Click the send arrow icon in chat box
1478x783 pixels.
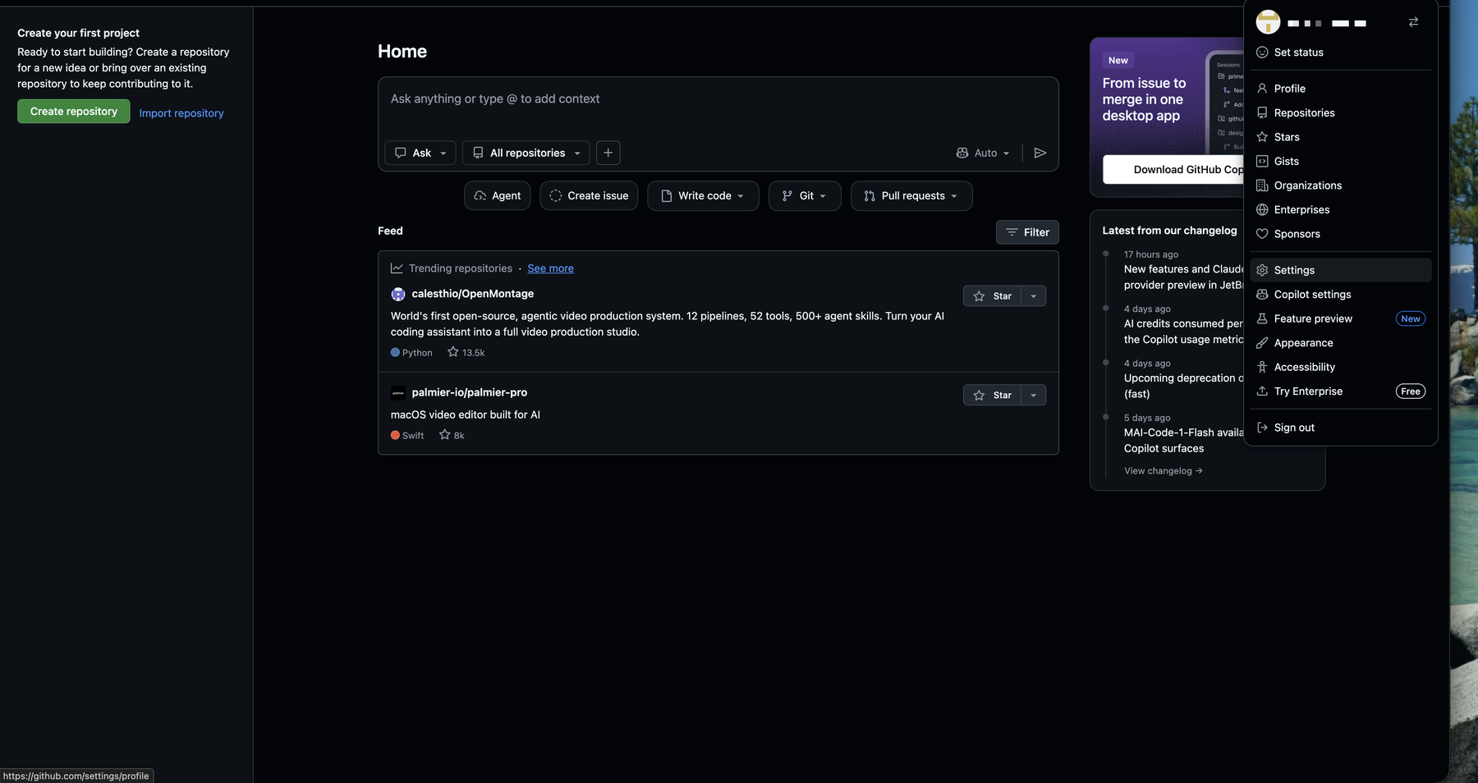1040,153
